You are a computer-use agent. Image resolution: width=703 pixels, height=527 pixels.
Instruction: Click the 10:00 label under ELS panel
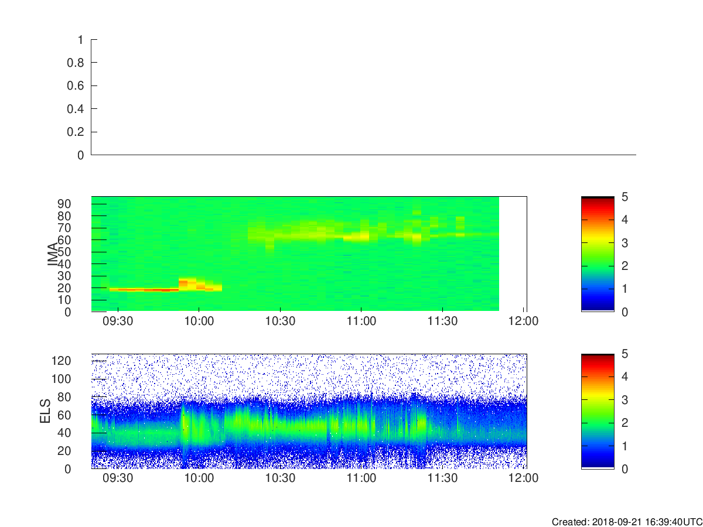click(x=199, y=478)
